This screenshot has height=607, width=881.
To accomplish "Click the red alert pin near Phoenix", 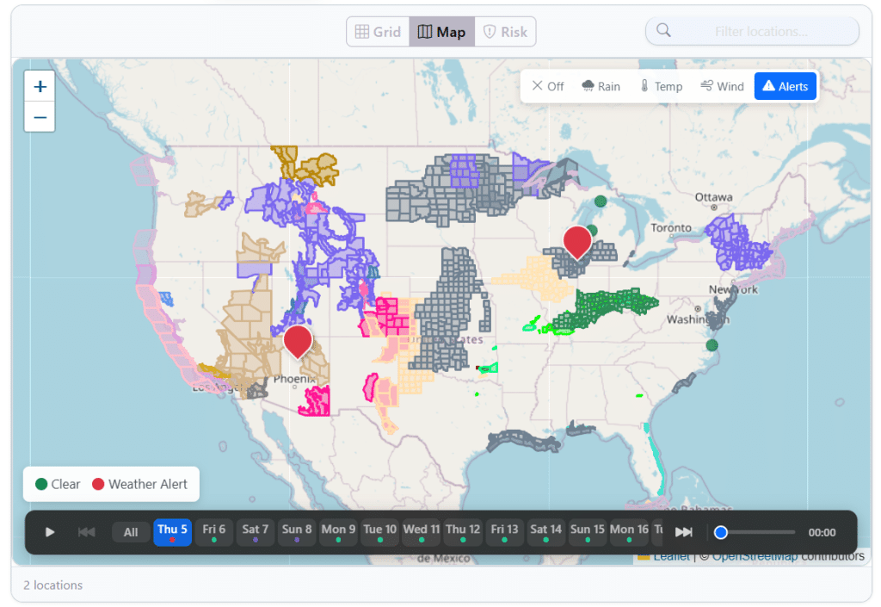I will tap(298, 340).
